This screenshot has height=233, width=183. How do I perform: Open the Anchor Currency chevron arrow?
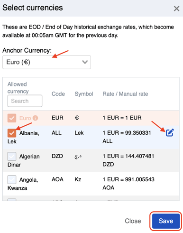pos(85,62)
